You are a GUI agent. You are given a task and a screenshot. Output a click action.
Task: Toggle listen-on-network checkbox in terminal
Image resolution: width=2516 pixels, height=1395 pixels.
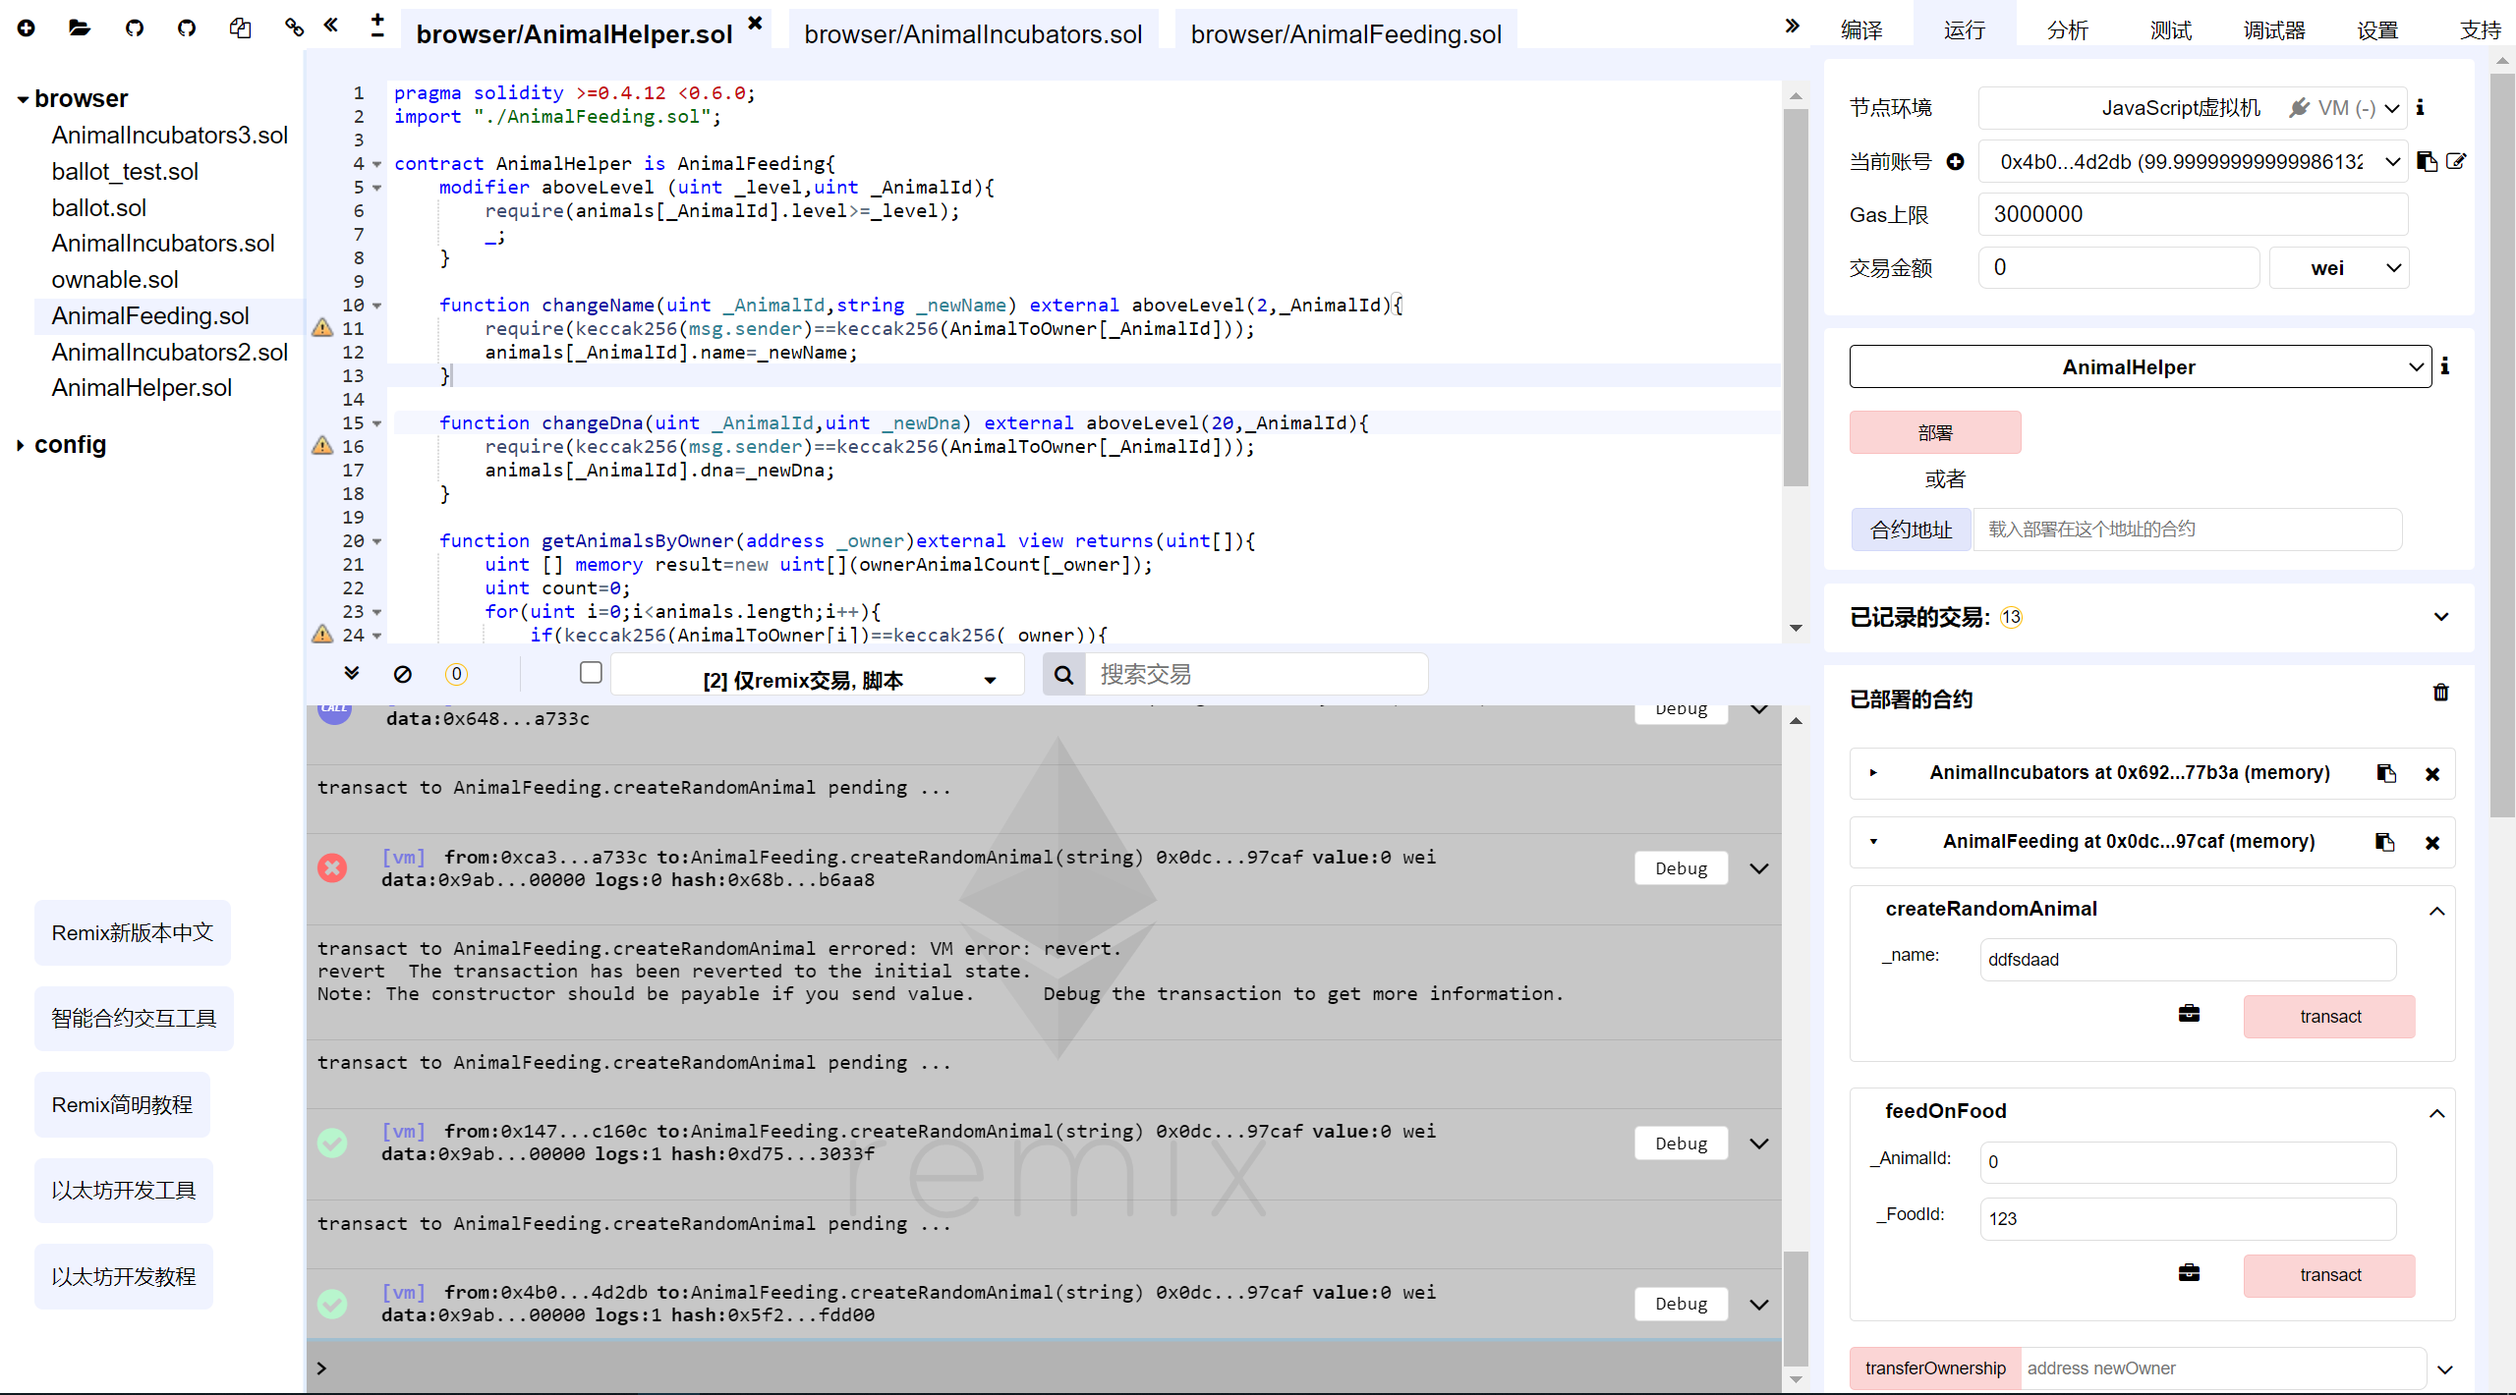click(x=591, y=672)
